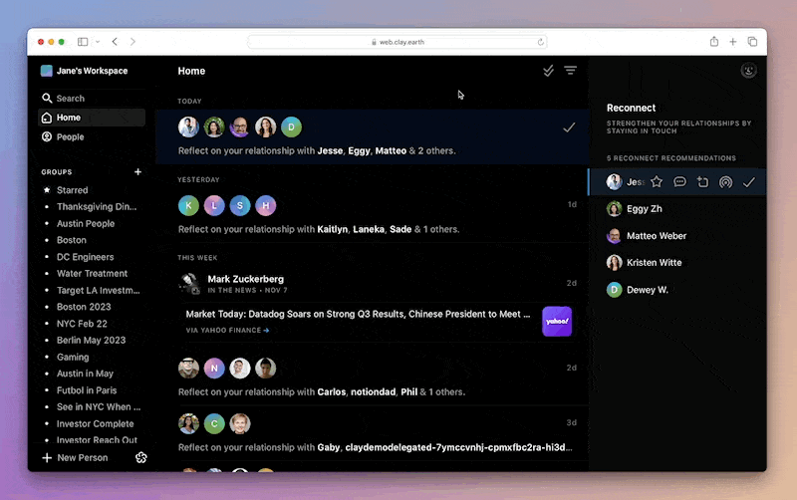Click the message bubble icon for Jesse
The height and width of the screenshot is (500, 797).
[x=679, y=182]
